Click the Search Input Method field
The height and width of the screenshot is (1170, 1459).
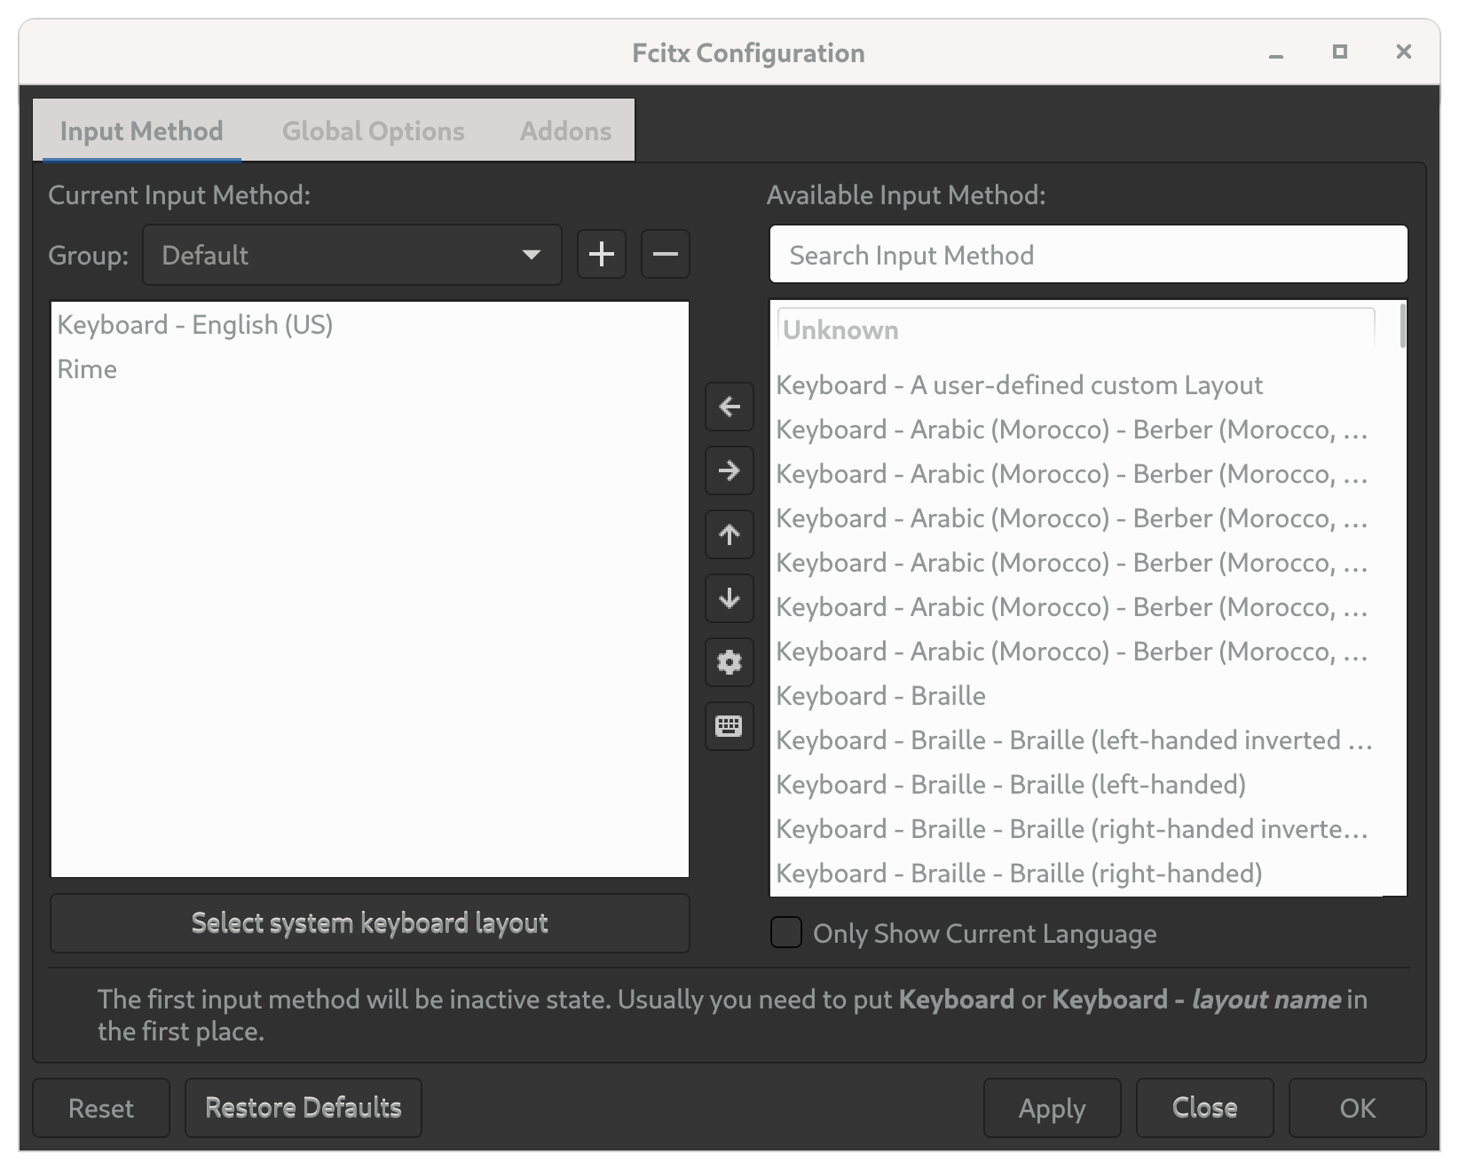[x=1088, y=255]
